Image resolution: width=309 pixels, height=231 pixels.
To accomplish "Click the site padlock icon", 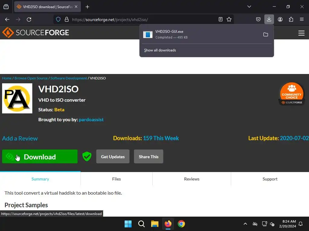I will click(x=67, y=20).
